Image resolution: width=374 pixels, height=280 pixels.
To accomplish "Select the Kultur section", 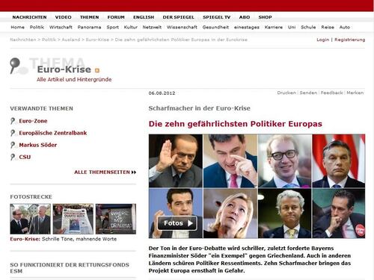I will [x=131, y=27].
